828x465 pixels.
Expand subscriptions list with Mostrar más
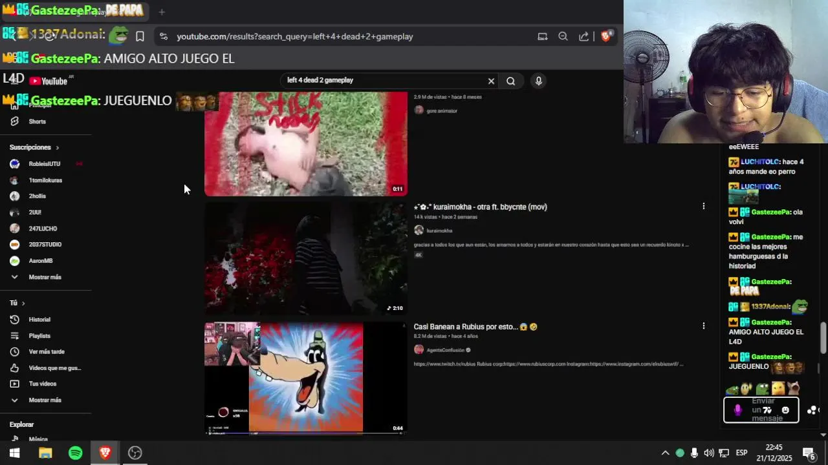click(x=45, y=277)
